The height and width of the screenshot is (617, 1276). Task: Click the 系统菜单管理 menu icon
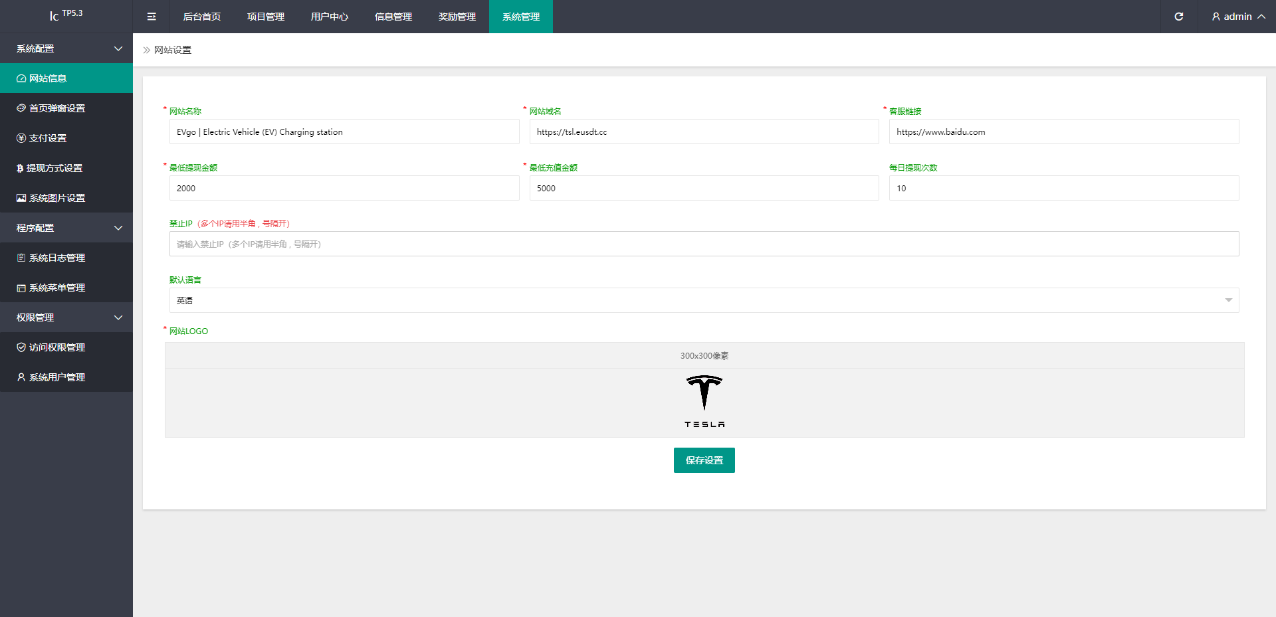[x=21, y=288]
